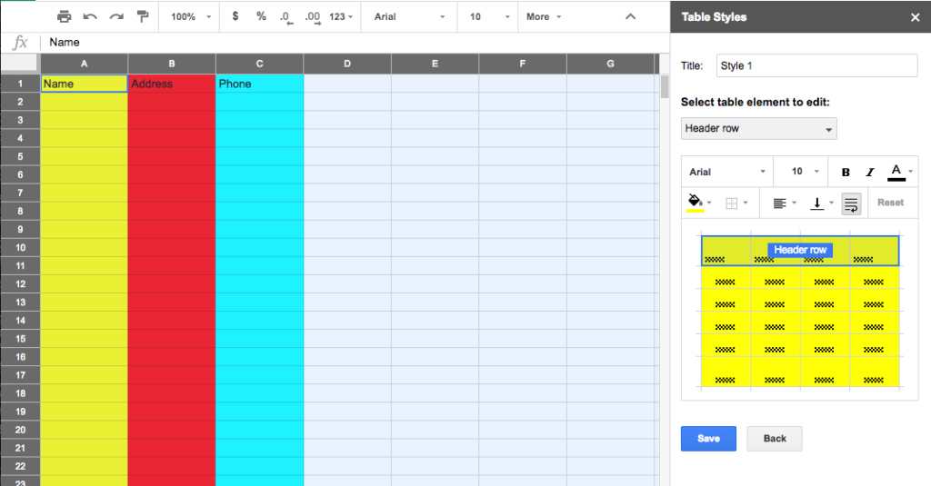Open the More toolbar menu
Image resolution: width=931 pixels, height=486 pixels.
[544, 16]
